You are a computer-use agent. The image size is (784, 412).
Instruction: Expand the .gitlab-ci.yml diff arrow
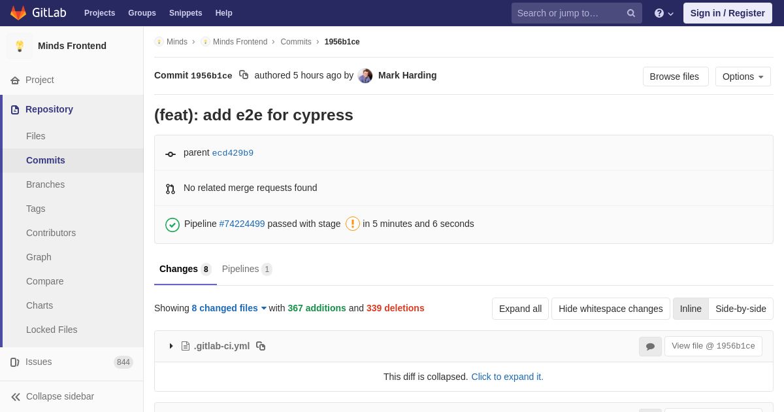171,346
